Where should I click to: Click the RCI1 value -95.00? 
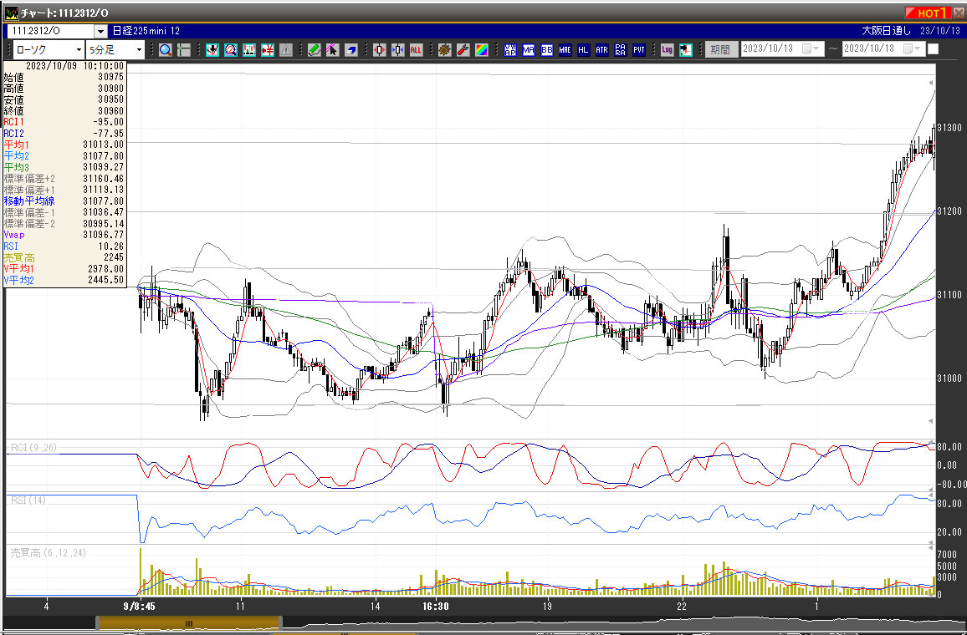click(108, 122)
